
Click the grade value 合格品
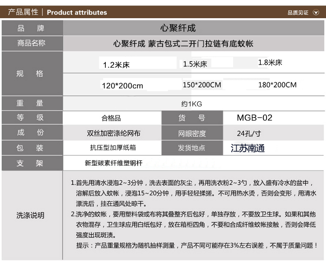pos(111,118)
